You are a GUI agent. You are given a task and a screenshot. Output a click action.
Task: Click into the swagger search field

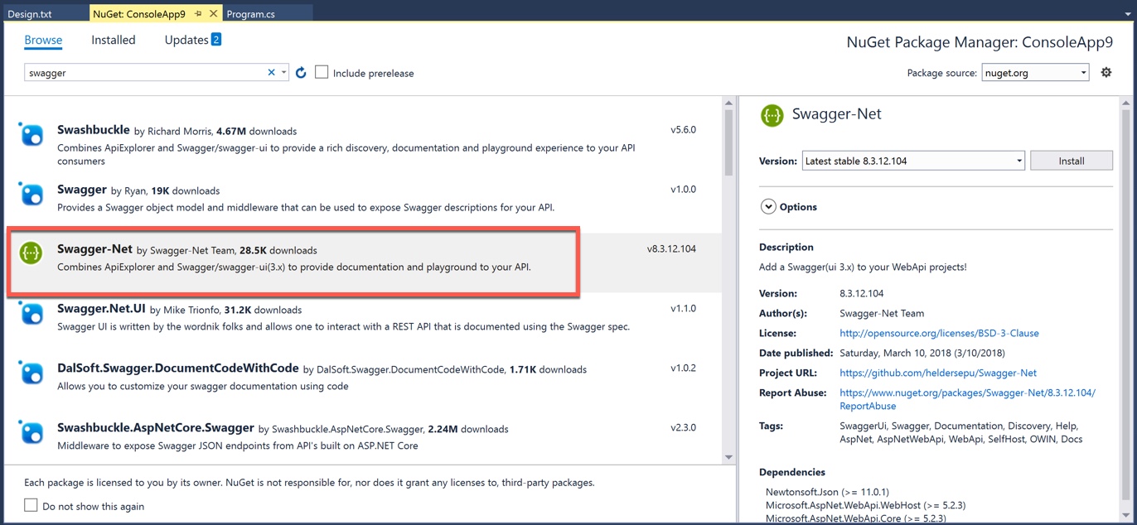[146, 73]
